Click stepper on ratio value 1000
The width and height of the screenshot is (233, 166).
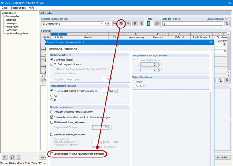(116, 91)
